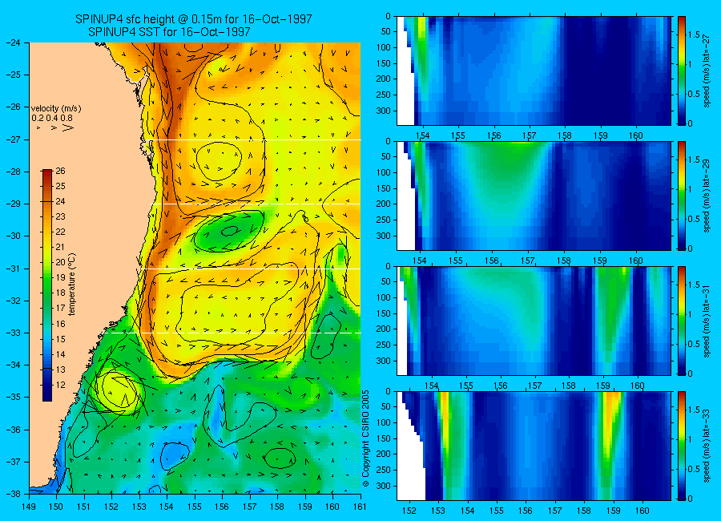
Task: Click the '300' depth tick on the lat=-29 section
Action: [384, 236]
